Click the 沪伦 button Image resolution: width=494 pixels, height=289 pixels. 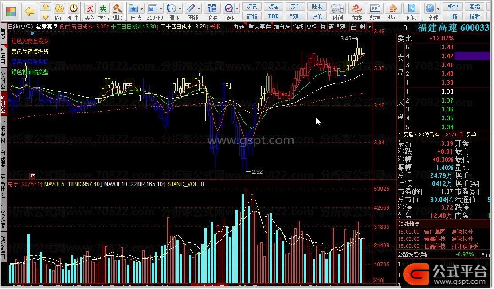[317, 16]
